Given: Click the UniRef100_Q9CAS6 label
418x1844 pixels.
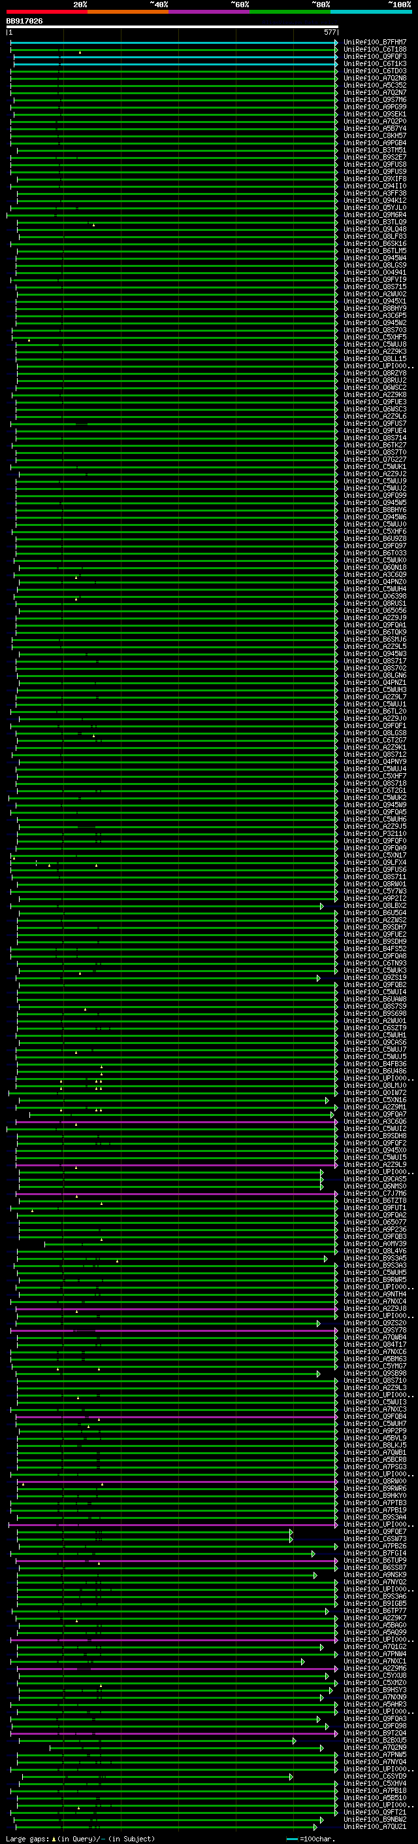Looking at the screenshot, I should pos(375,1041).
